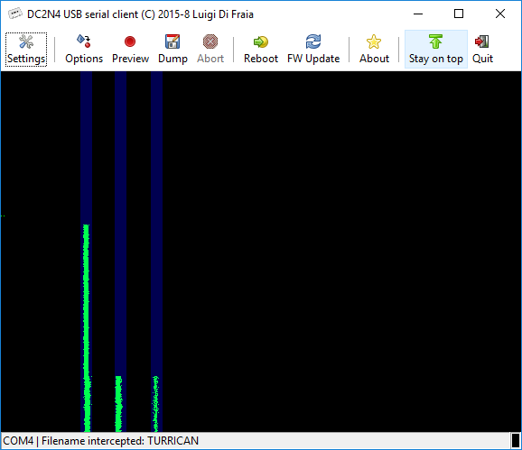Exit the app with the Quit icon
522x450 pixels.
482,41
